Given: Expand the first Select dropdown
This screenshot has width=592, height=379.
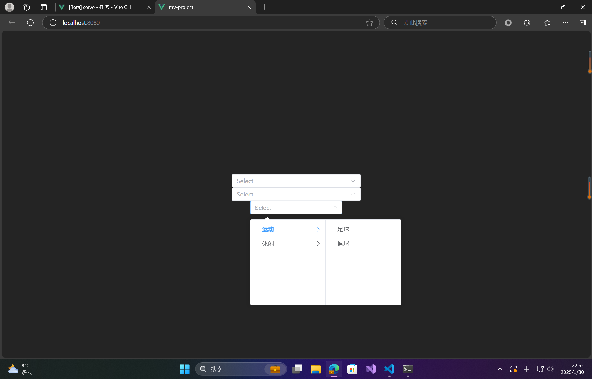Looking at the screenshot, I should coord(296,181).
